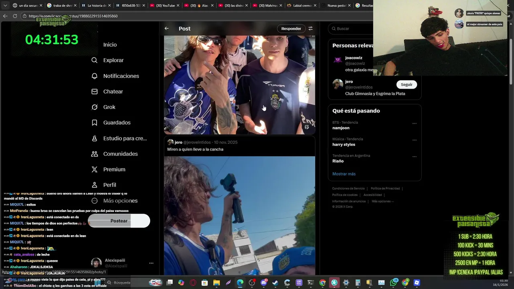The width and height of the screenshot is (514, 289).
Task: Click the Postear button
Action: [119, 221]
